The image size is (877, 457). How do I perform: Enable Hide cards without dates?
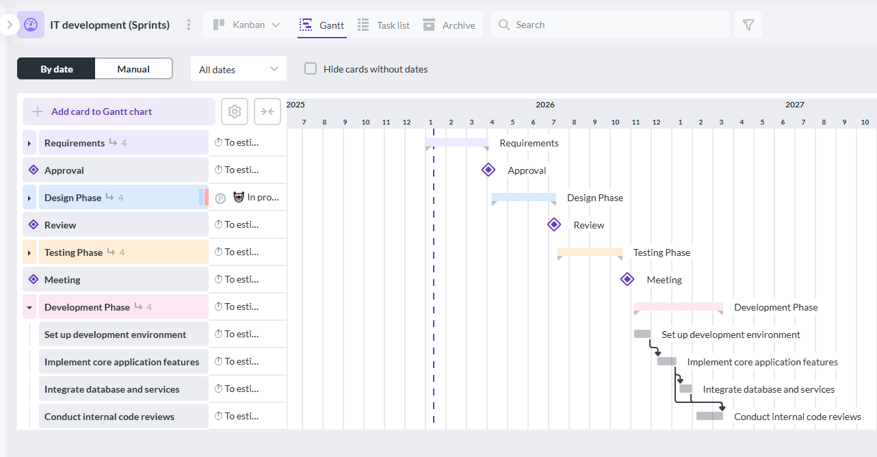tap(310, 68)
